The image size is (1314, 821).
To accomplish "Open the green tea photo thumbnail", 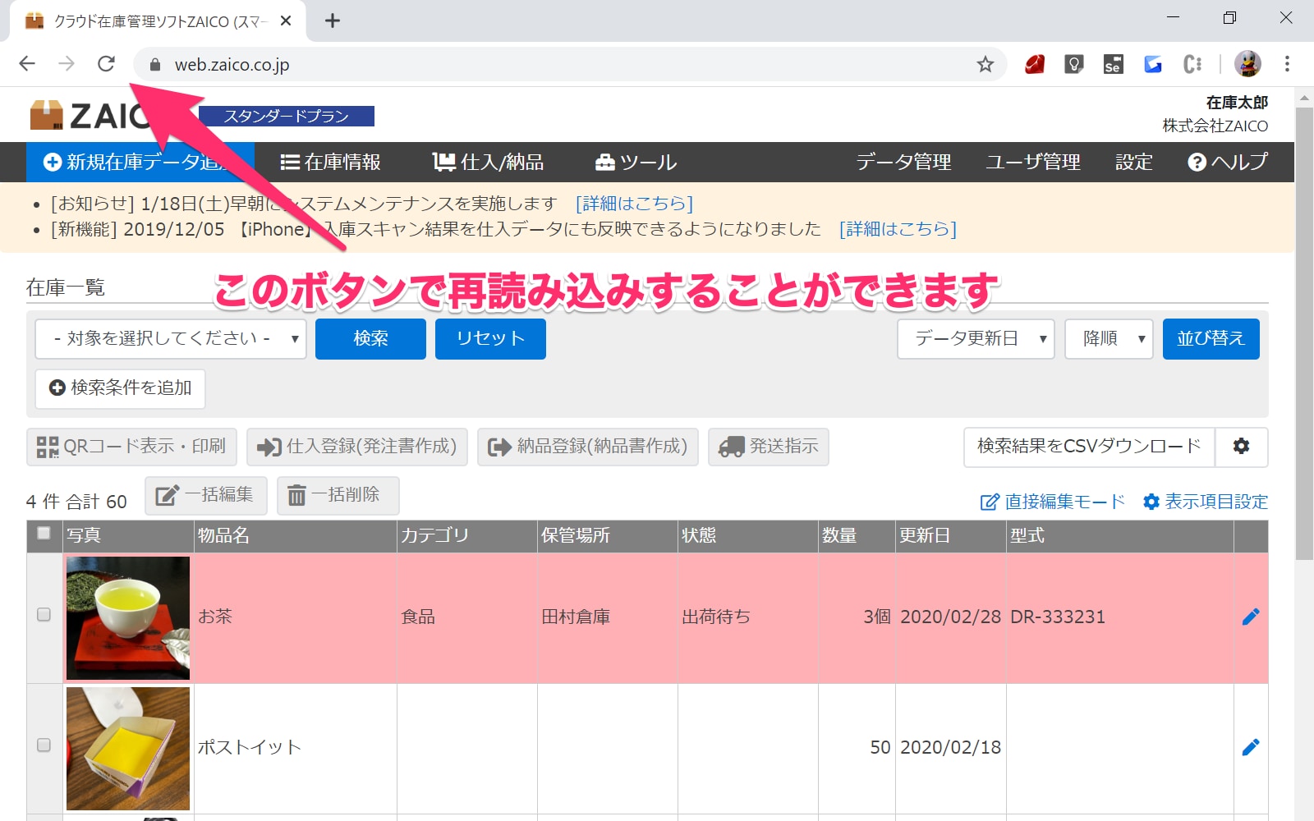I will (x=128, y=618).
